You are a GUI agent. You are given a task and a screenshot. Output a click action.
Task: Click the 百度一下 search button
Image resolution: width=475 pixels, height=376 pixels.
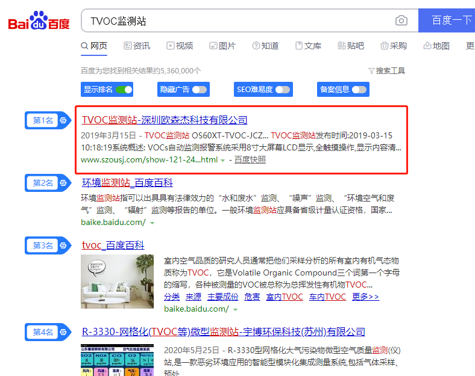point(447,20)
